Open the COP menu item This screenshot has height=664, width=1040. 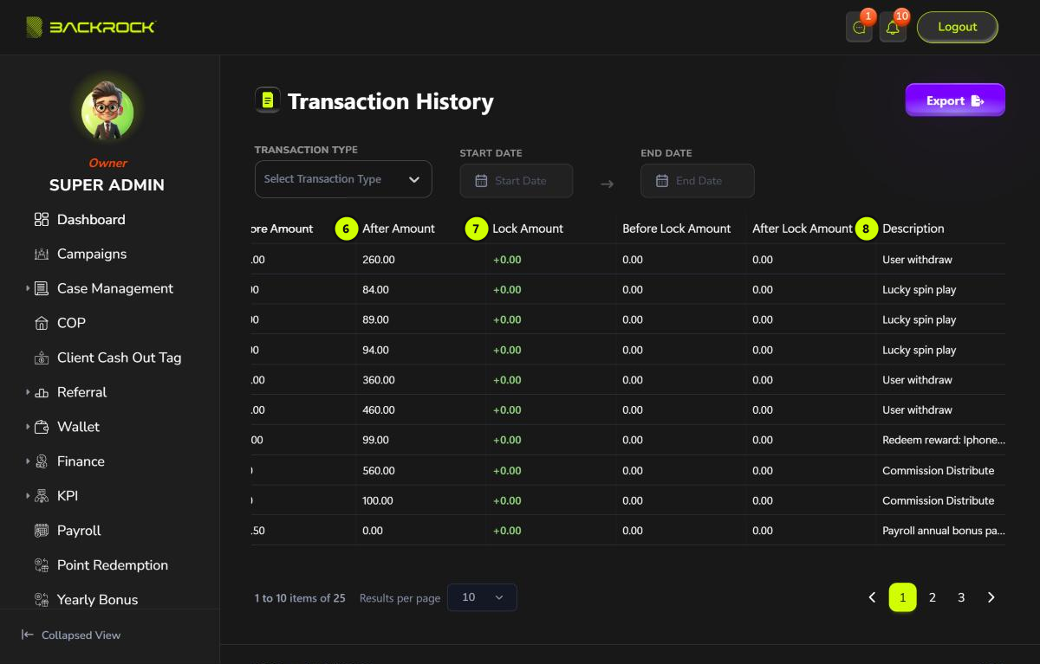[x=71, y=323]
